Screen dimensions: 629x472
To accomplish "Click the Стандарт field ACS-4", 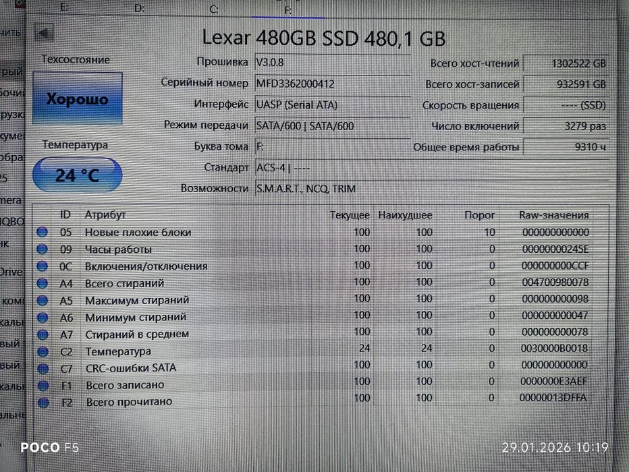I will click(x=432, y=167).
